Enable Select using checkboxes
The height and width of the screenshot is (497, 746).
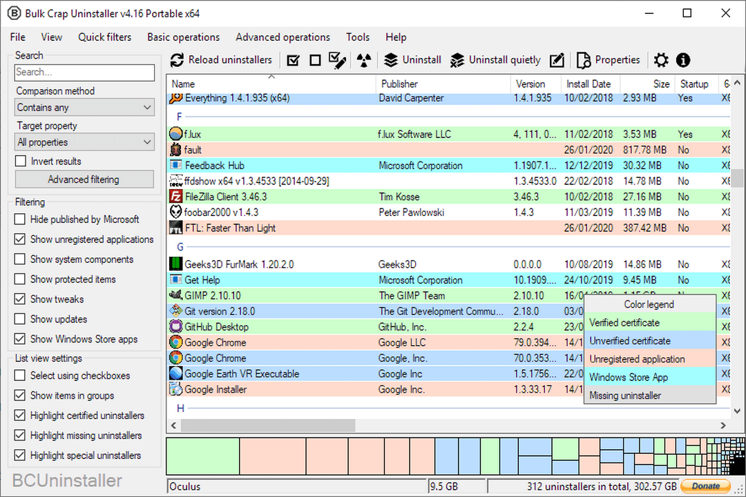[20, 376]
